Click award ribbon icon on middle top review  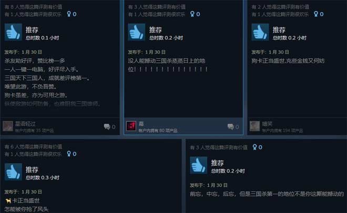pos(192,14)
